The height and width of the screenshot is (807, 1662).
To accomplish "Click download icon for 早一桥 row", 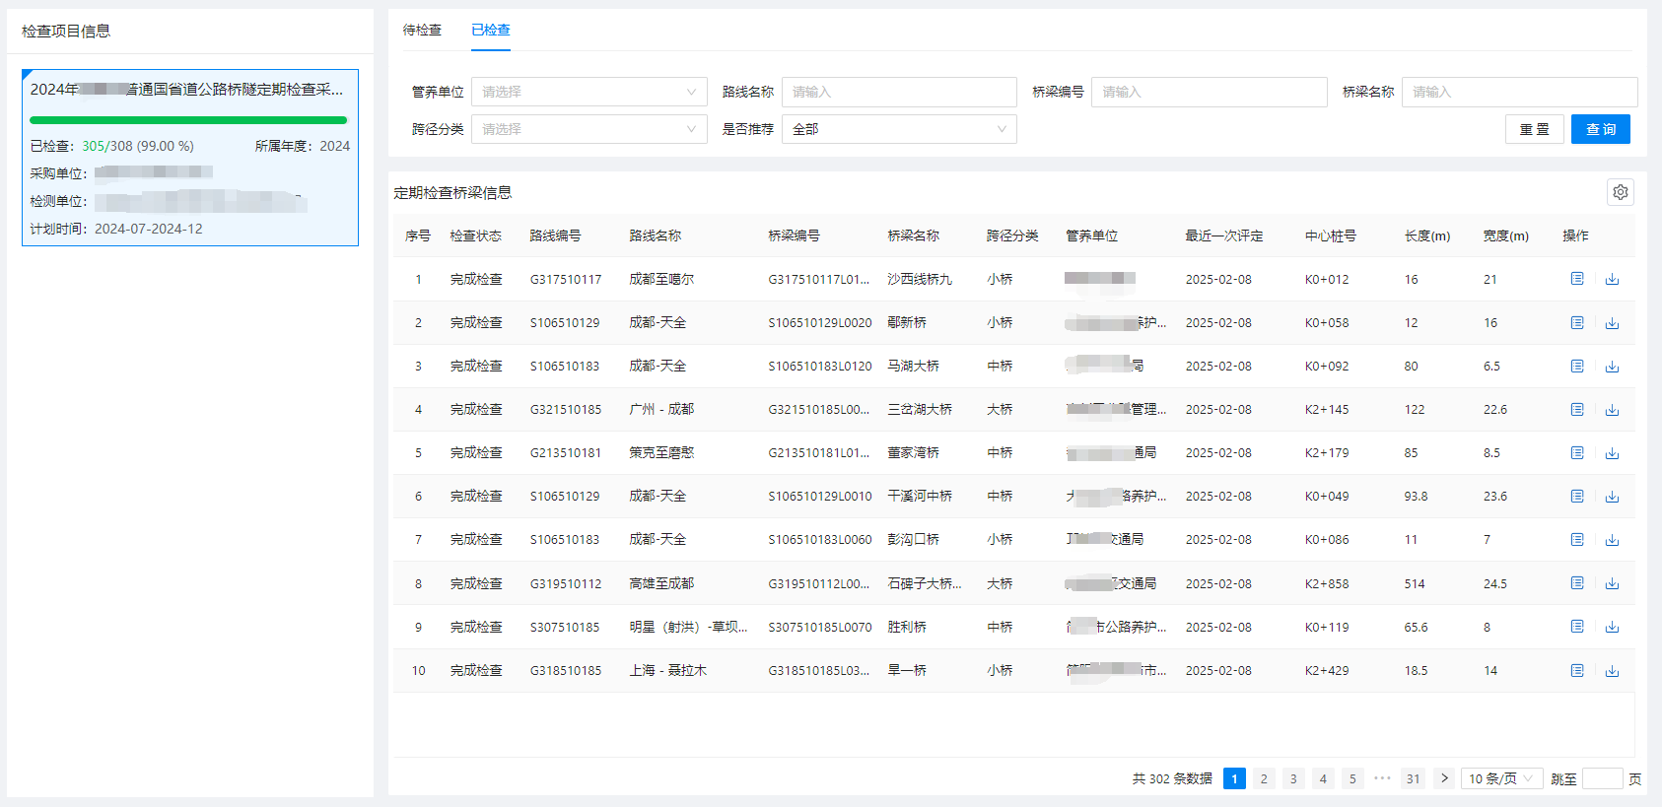I will (1612, 670).
